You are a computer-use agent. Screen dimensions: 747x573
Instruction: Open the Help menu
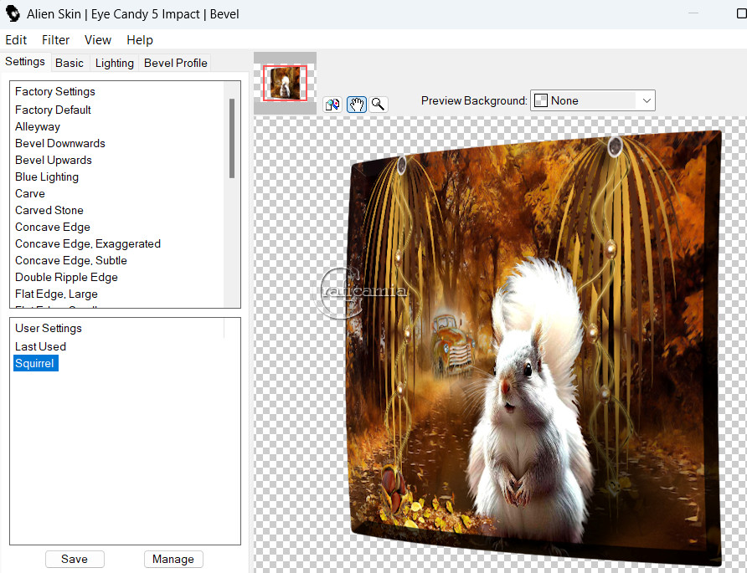[140, 40]
